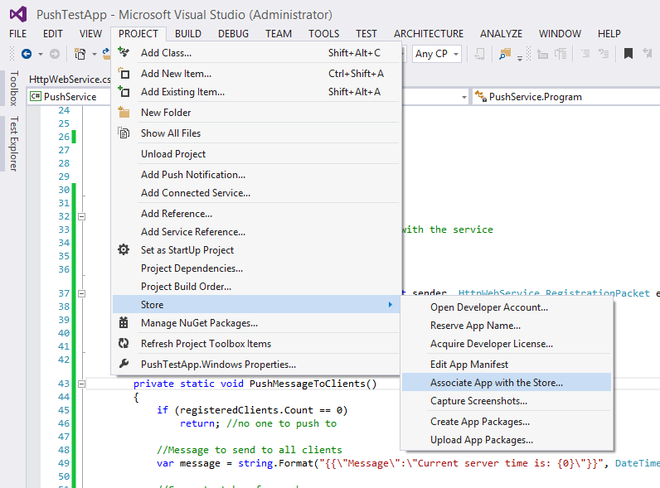660x488 pixels.
Task: Click the New Project toolbar icon
Action: tap(80, 54)
